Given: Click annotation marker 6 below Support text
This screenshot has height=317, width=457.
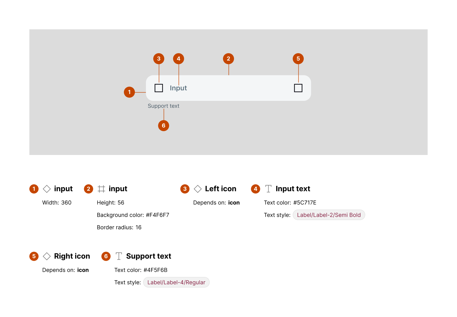Looking at the screenshot, I should pyautogui.click(x=164, y=126).
